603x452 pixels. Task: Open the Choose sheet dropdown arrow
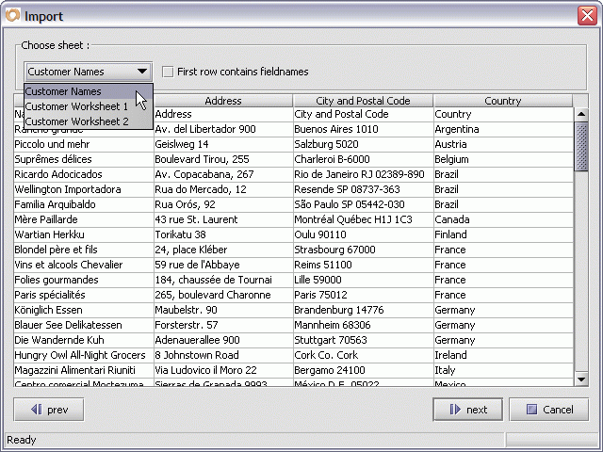141,72
